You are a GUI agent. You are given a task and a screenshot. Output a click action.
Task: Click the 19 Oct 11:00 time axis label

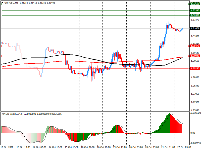(x=120, y=147)
